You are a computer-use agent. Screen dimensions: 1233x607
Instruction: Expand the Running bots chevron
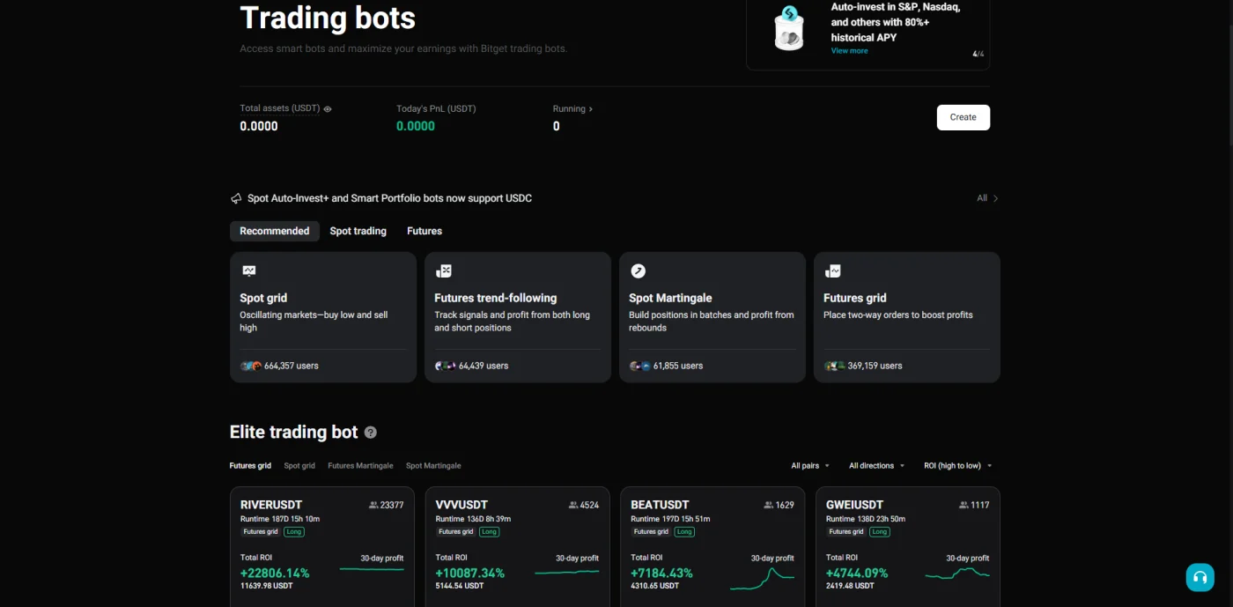pyautogui.click(x=590, y=109)
